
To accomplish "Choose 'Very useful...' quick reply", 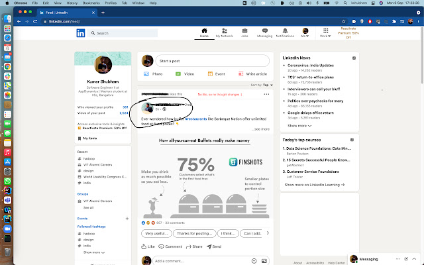I will [156, 233].
